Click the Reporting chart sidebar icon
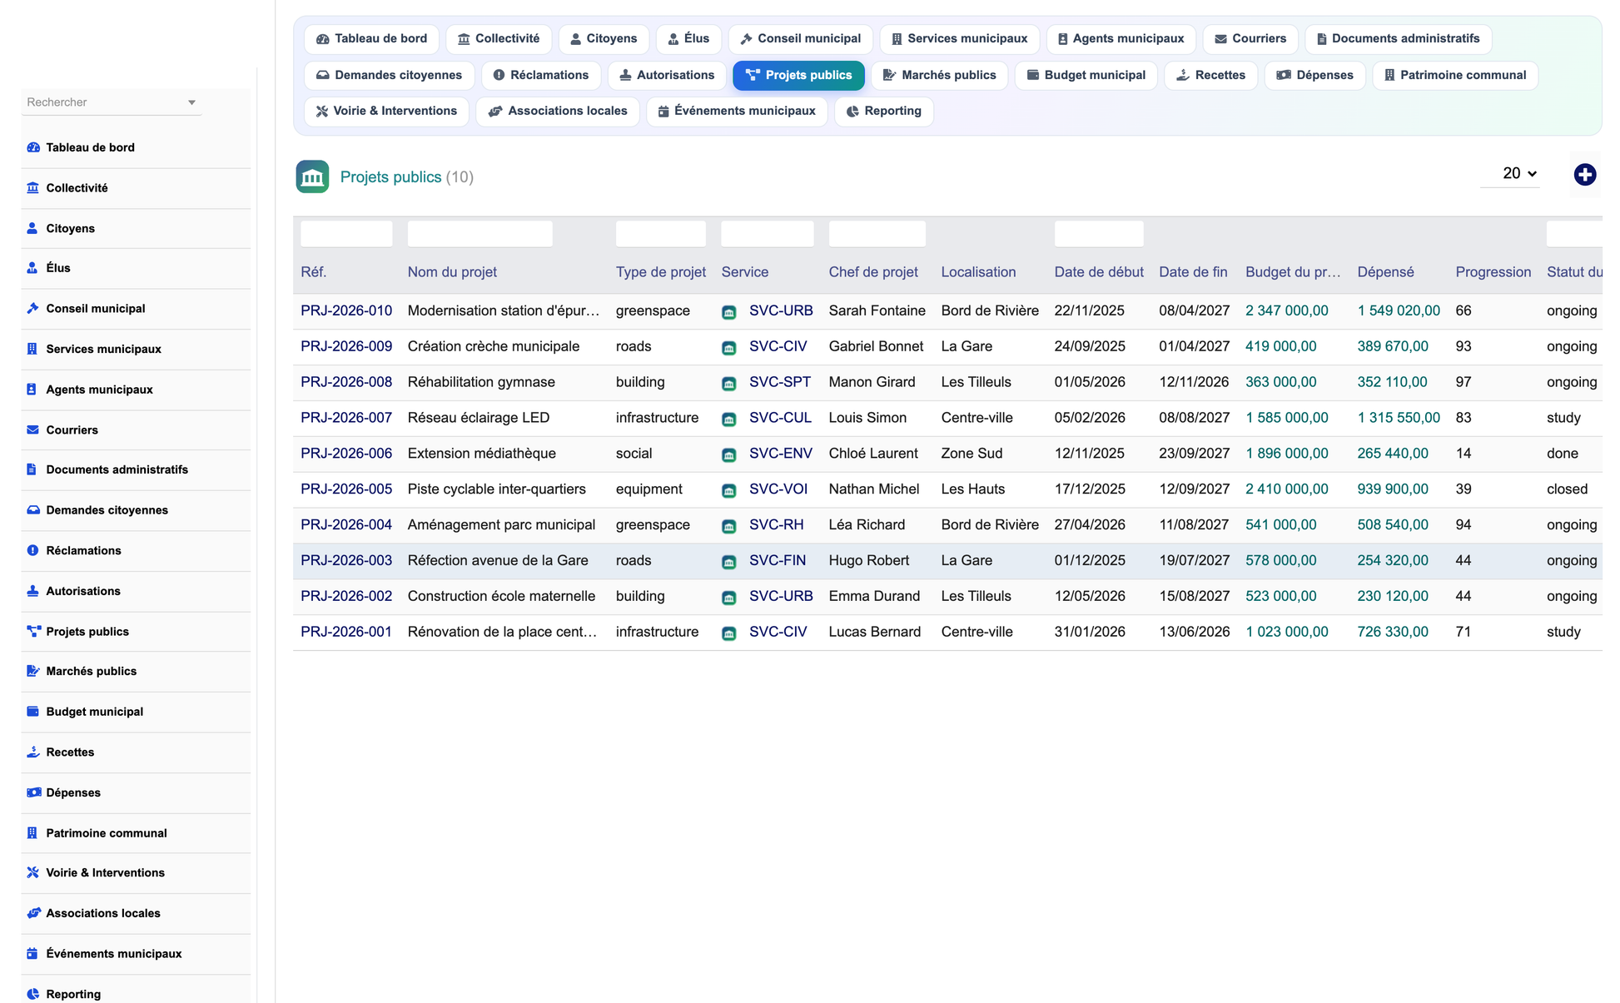 click(33, 994)
